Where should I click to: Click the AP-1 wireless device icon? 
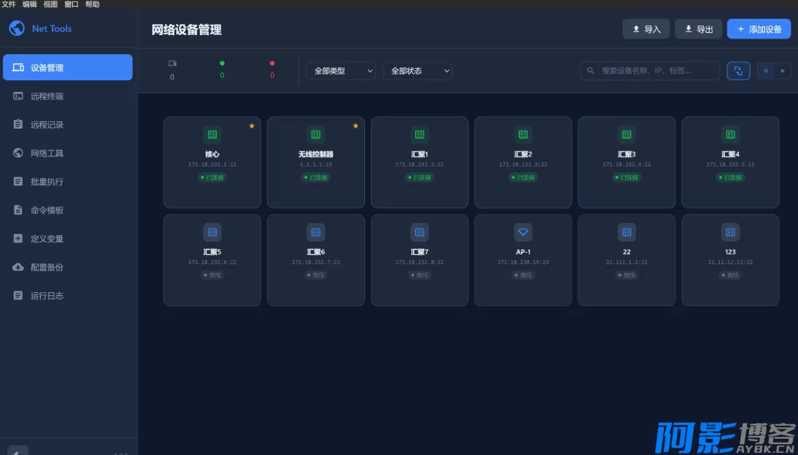click(523, 232)
